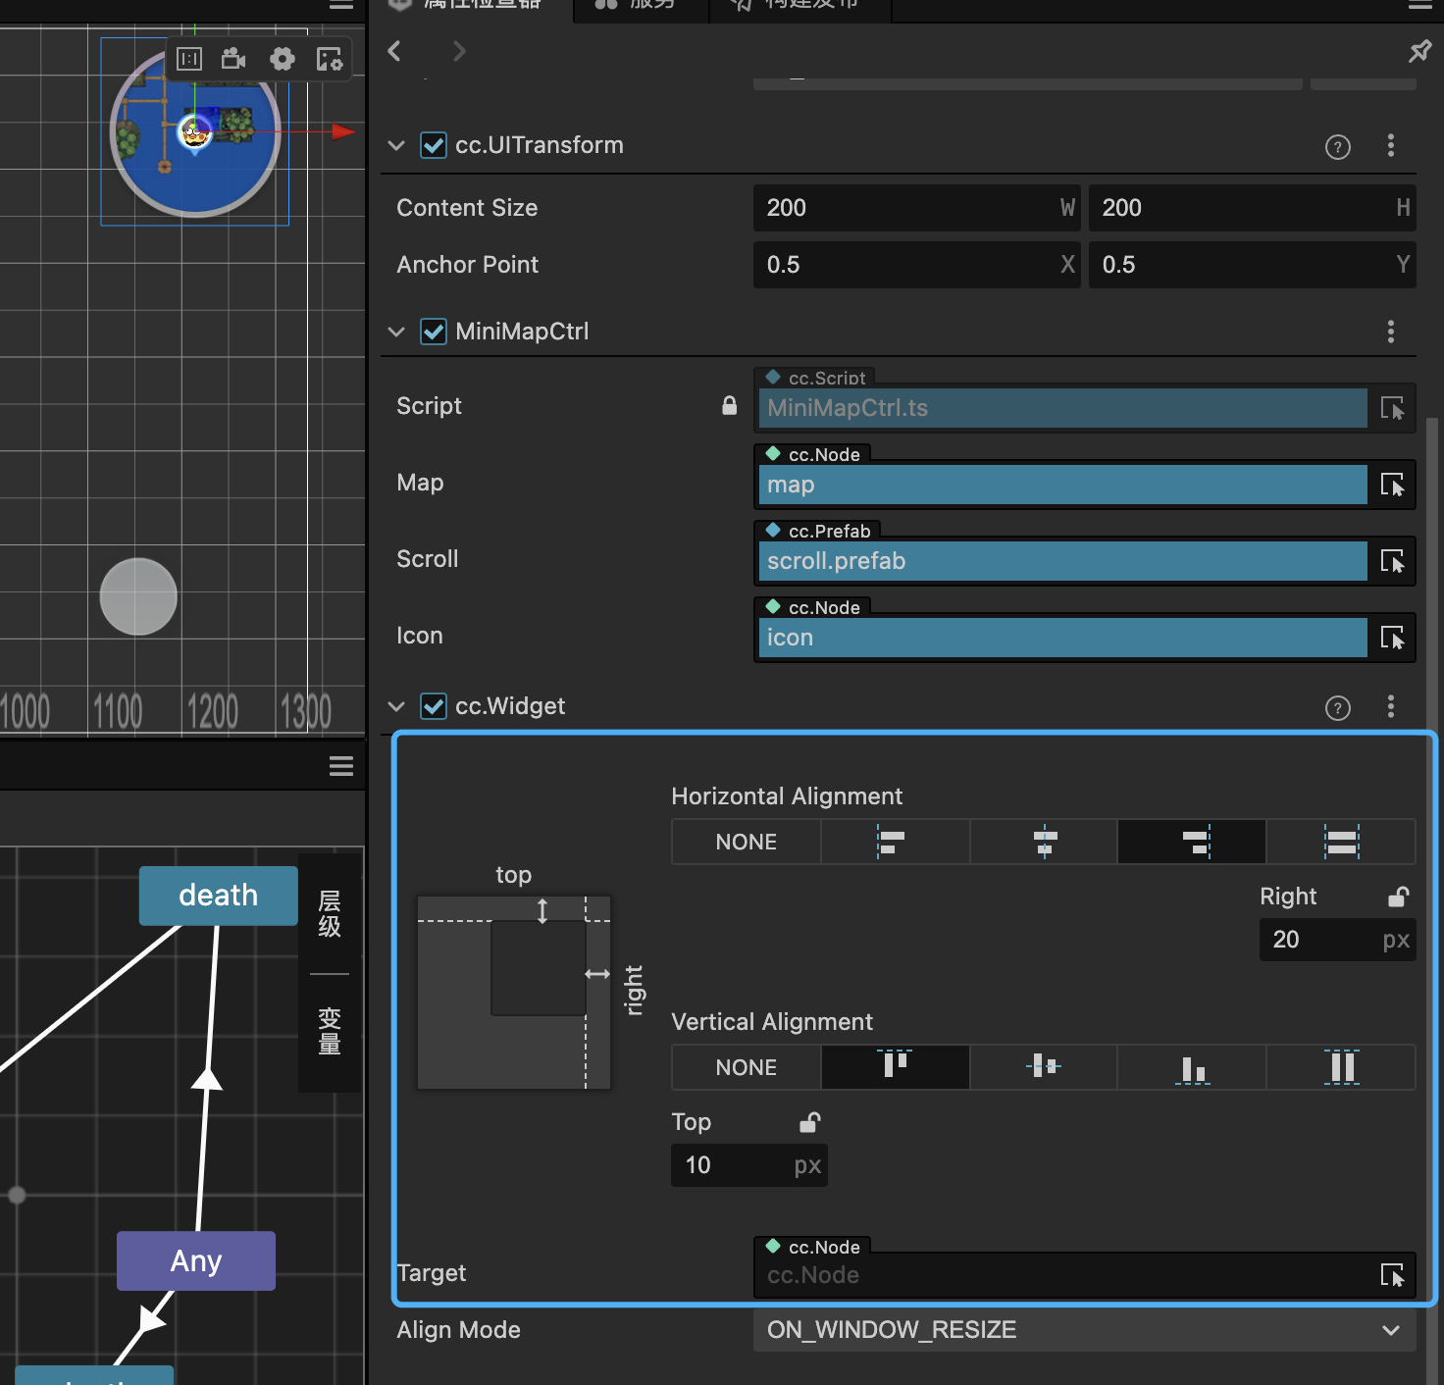Viewport: 1444px width, 1385px height.
Task: Set Horizontal Alignment to NONE
Action: tap(746, 841)
